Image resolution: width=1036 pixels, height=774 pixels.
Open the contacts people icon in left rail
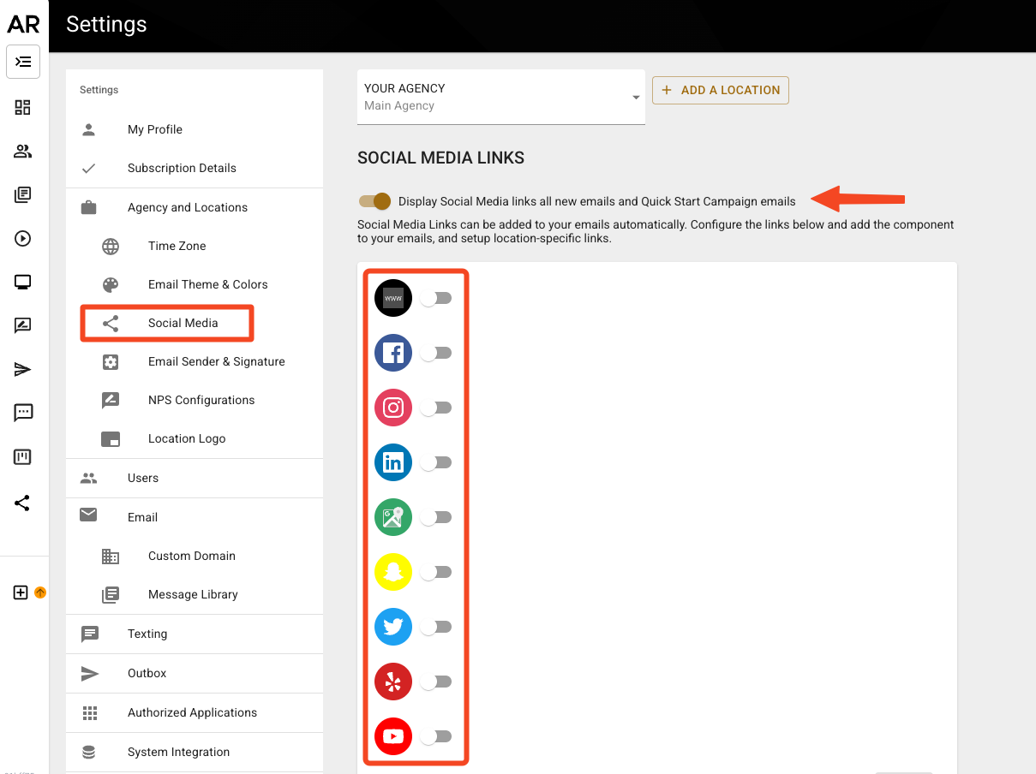23,152
